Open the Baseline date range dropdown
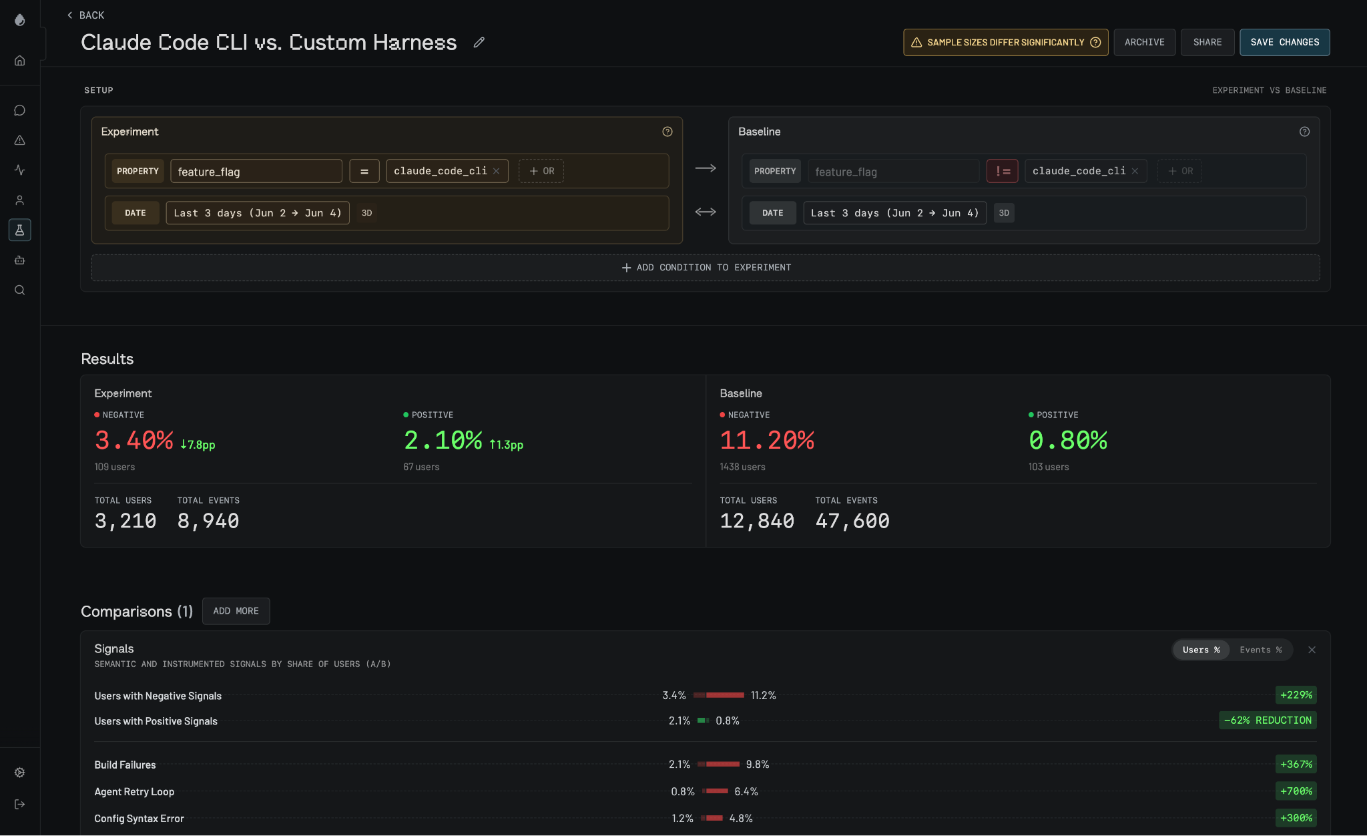The height and width of the screenshot is (836, 1367). (x=895, y=213)
